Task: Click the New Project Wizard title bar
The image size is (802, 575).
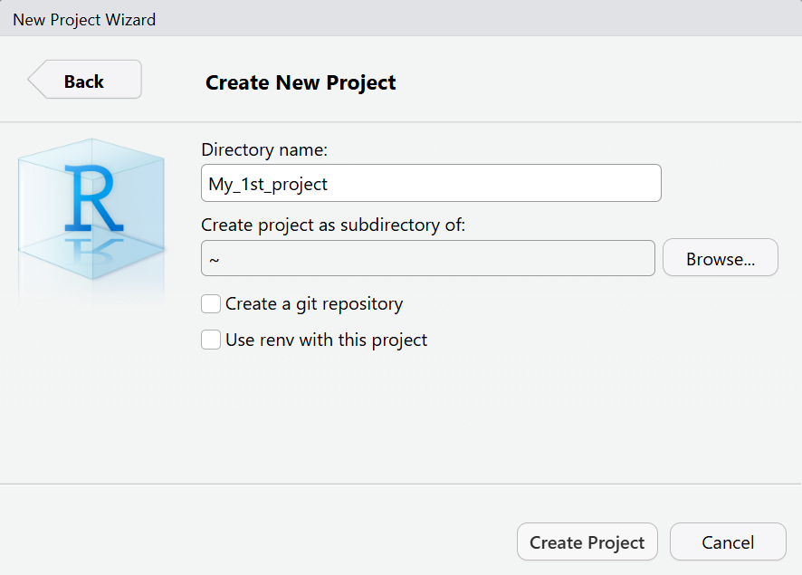Action: (400, 19)
